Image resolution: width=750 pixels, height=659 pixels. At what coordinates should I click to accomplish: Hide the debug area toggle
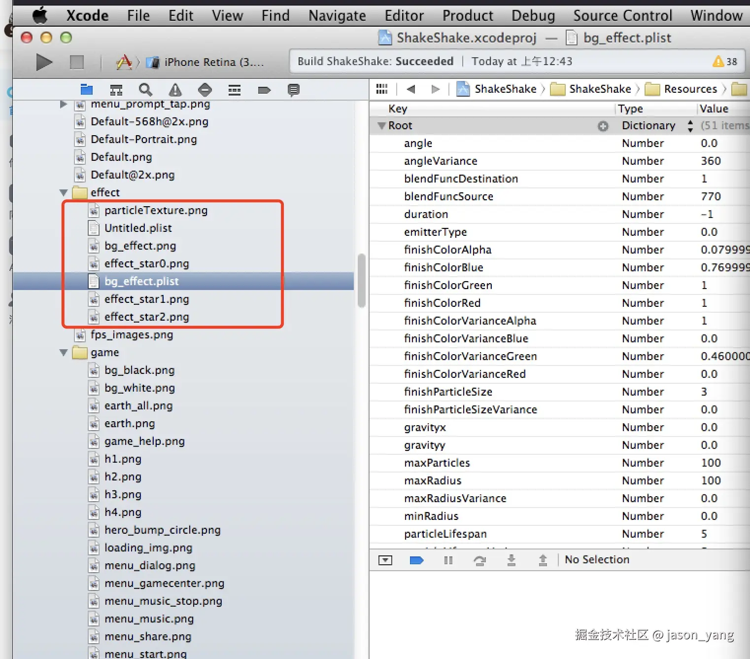click(x=385, y=560)
